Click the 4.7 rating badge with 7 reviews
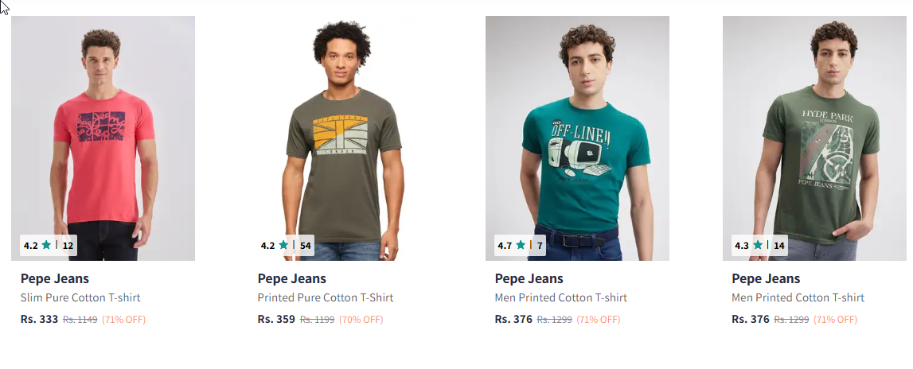The height and width of the screenshot is (369, 913). tap(521, 245)
